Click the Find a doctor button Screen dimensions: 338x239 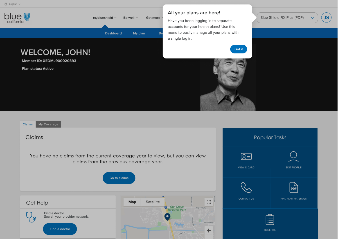[x=60, y=229]
